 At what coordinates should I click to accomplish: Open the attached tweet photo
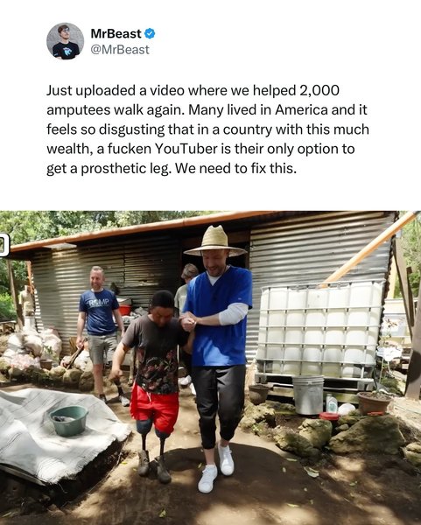(x=210, y=367)
